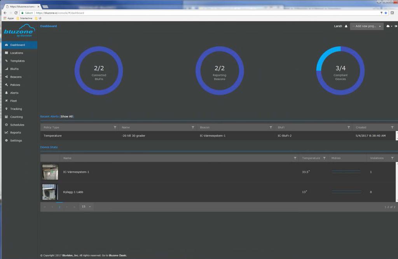Screen dimensions: 398x259
Task: Open Kylagg-1 Labb device thumbnail
Action: (x=50, y=192)
